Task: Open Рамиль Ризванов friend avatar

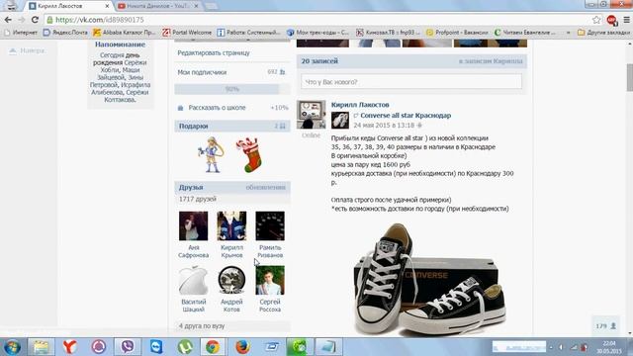Action: [x=270, y=226]
